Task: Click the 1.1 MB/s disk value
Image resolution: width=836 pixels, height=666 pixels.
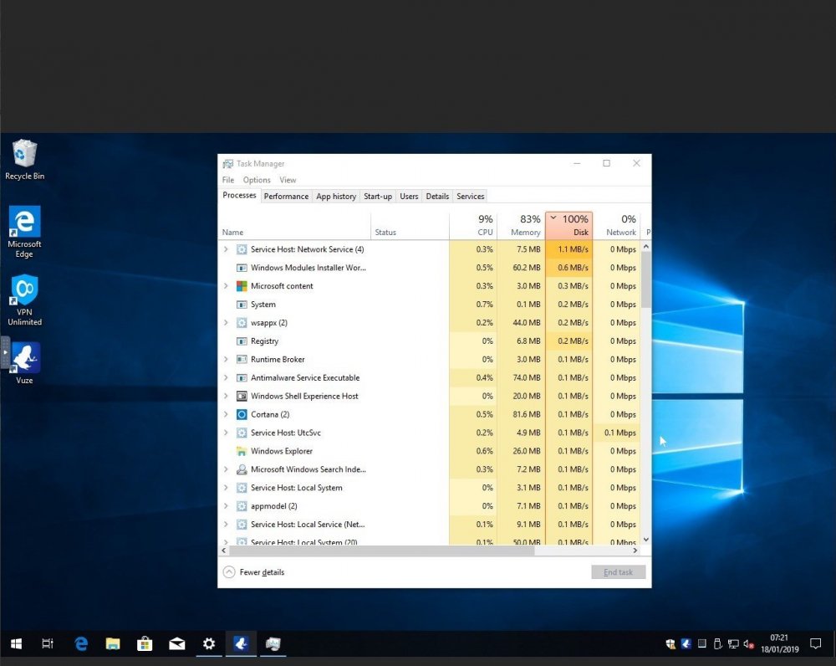Action: [573, 249]
